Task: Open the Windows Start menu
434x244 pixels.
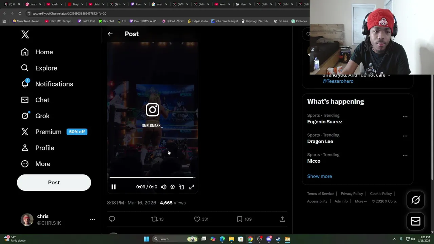Action: [146, 239]
